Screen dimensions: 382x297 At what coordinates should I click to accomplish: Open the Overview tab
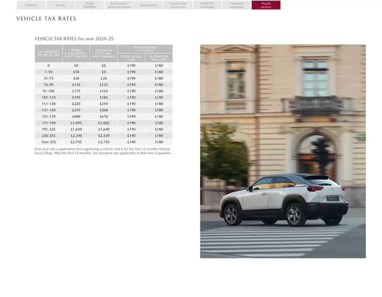[31, 5]
